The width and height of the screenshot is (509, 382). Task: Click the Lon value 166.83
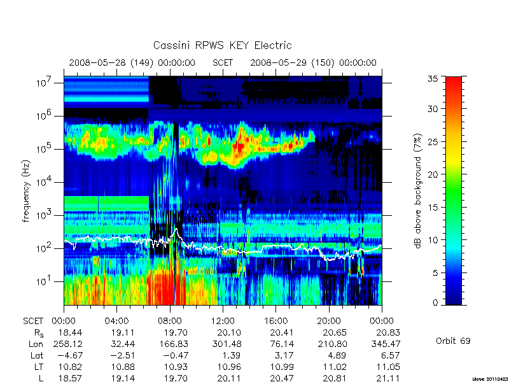tap(175, 344)
